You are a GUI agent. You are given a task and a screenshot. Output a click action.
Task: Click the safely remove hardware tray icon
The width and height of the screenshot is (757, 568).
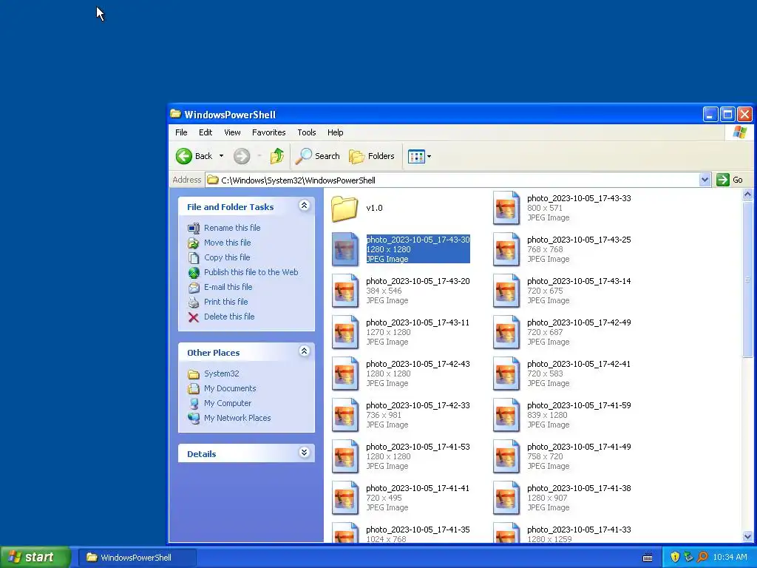688,558
